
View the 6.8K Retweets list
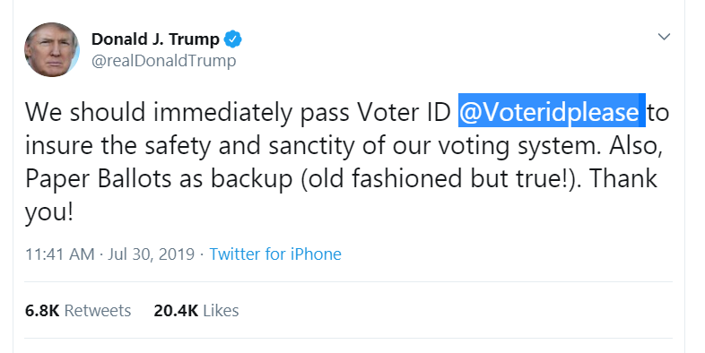click(78, 311)
